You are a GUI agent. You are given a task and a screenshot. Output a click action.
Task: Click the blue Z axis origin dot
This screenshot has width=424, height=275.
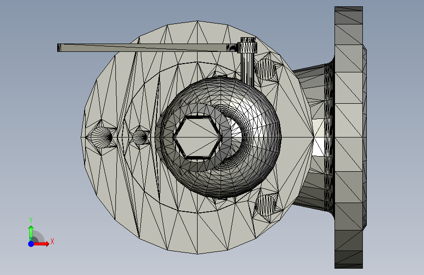(x=31, y=244)
